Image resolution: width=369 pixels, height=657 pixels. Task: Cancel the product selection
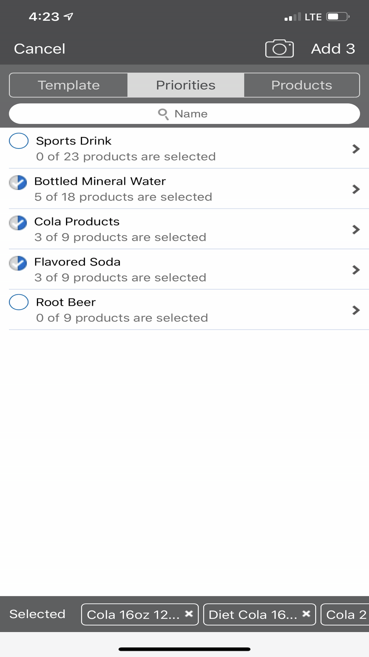tap(39, 49)
